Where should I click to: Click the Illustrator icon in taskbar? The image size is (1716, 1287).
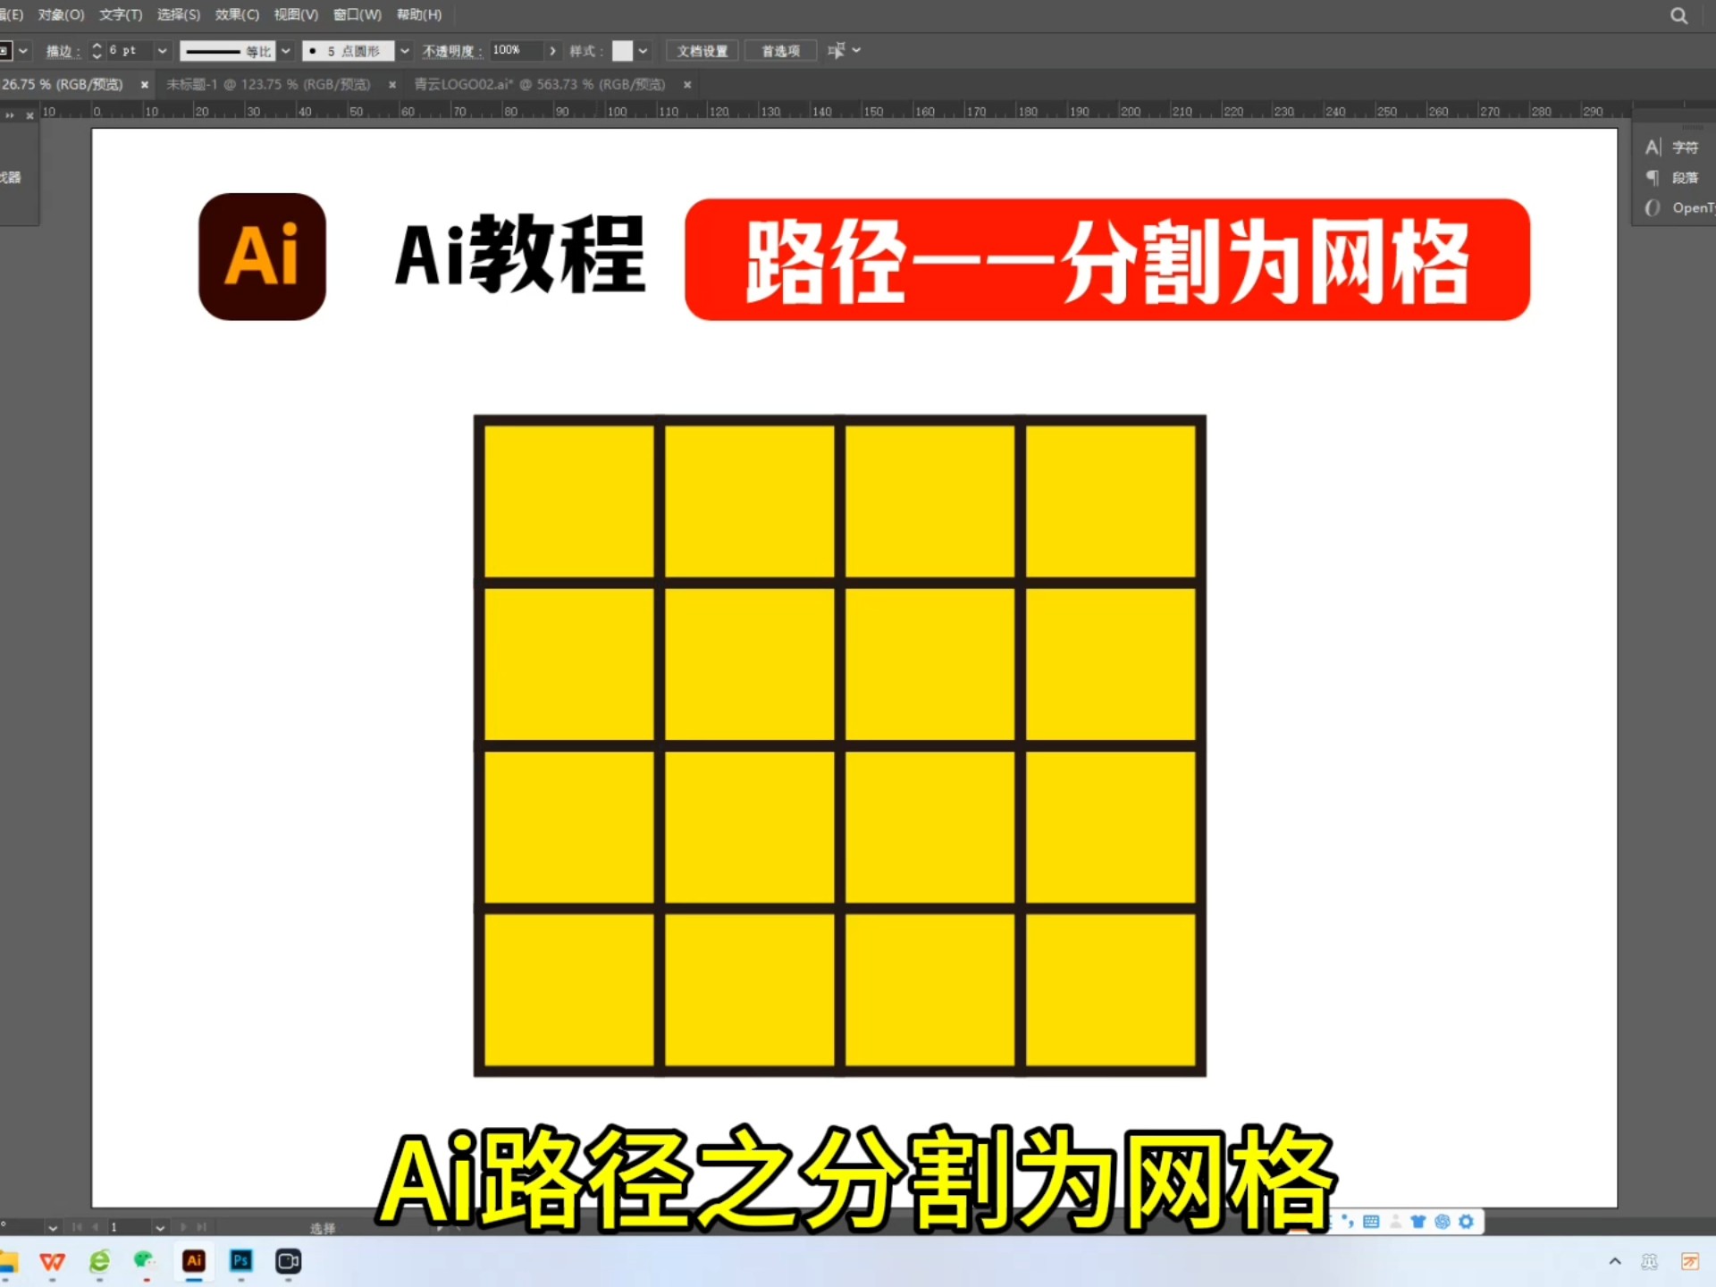194,1261
